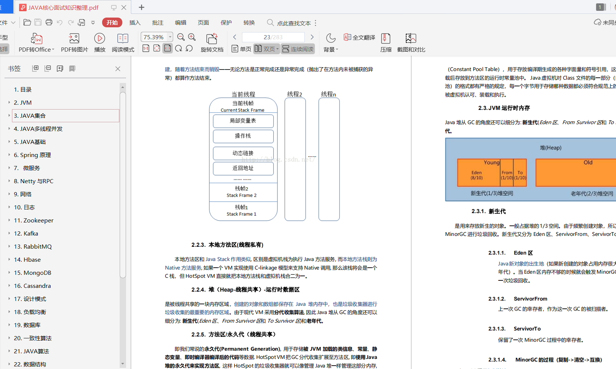Click 截图和对比 screenshot compare tool
Image resolution: width=616 pixels, height=369 pixels.
pos(411,43)
